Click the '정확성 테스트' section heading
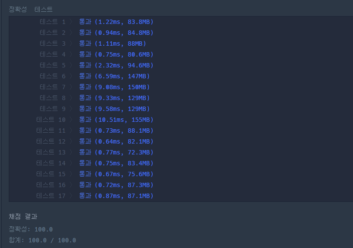This screenshot has width=353, height=248. [31, 9]
